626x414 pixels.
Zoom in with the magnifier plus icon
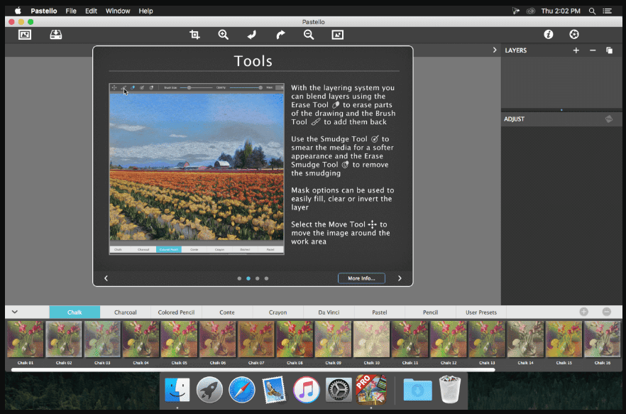223,35
